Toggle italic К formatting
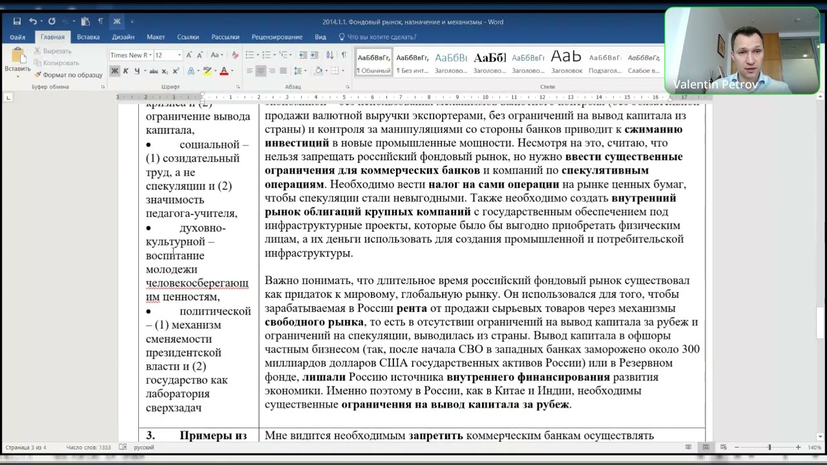This screenshot has width=827, height=465. [x=125, y=71]
